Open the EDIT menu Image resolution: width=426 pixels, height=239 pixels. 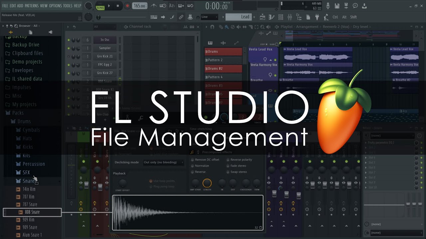pos(13,6)
